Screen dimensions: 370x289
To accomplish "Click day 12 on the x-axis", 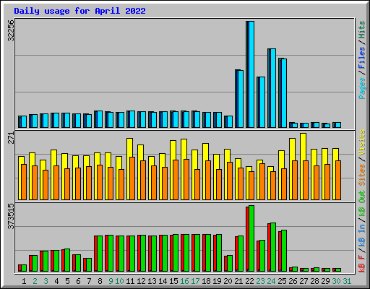I will [x=141, y=281].
